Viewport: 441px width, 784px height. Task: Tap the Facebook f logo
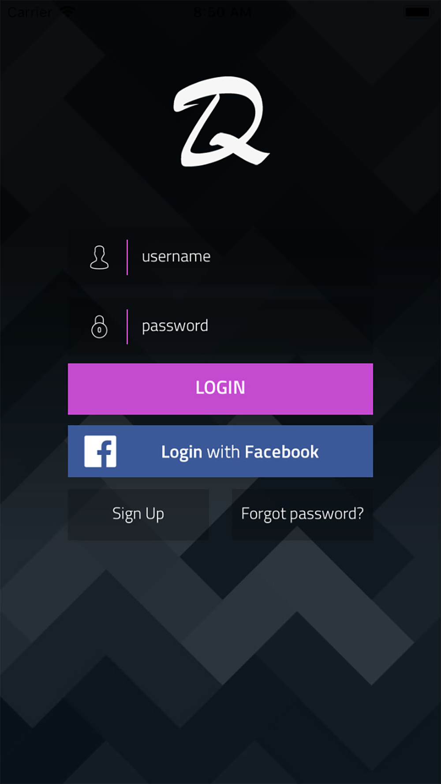[101, 451]
